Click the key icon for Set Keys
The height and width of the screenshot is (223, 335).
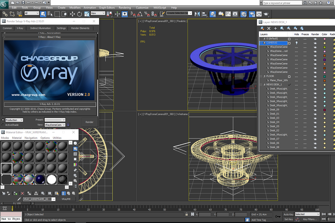click(x=278, y=217)
